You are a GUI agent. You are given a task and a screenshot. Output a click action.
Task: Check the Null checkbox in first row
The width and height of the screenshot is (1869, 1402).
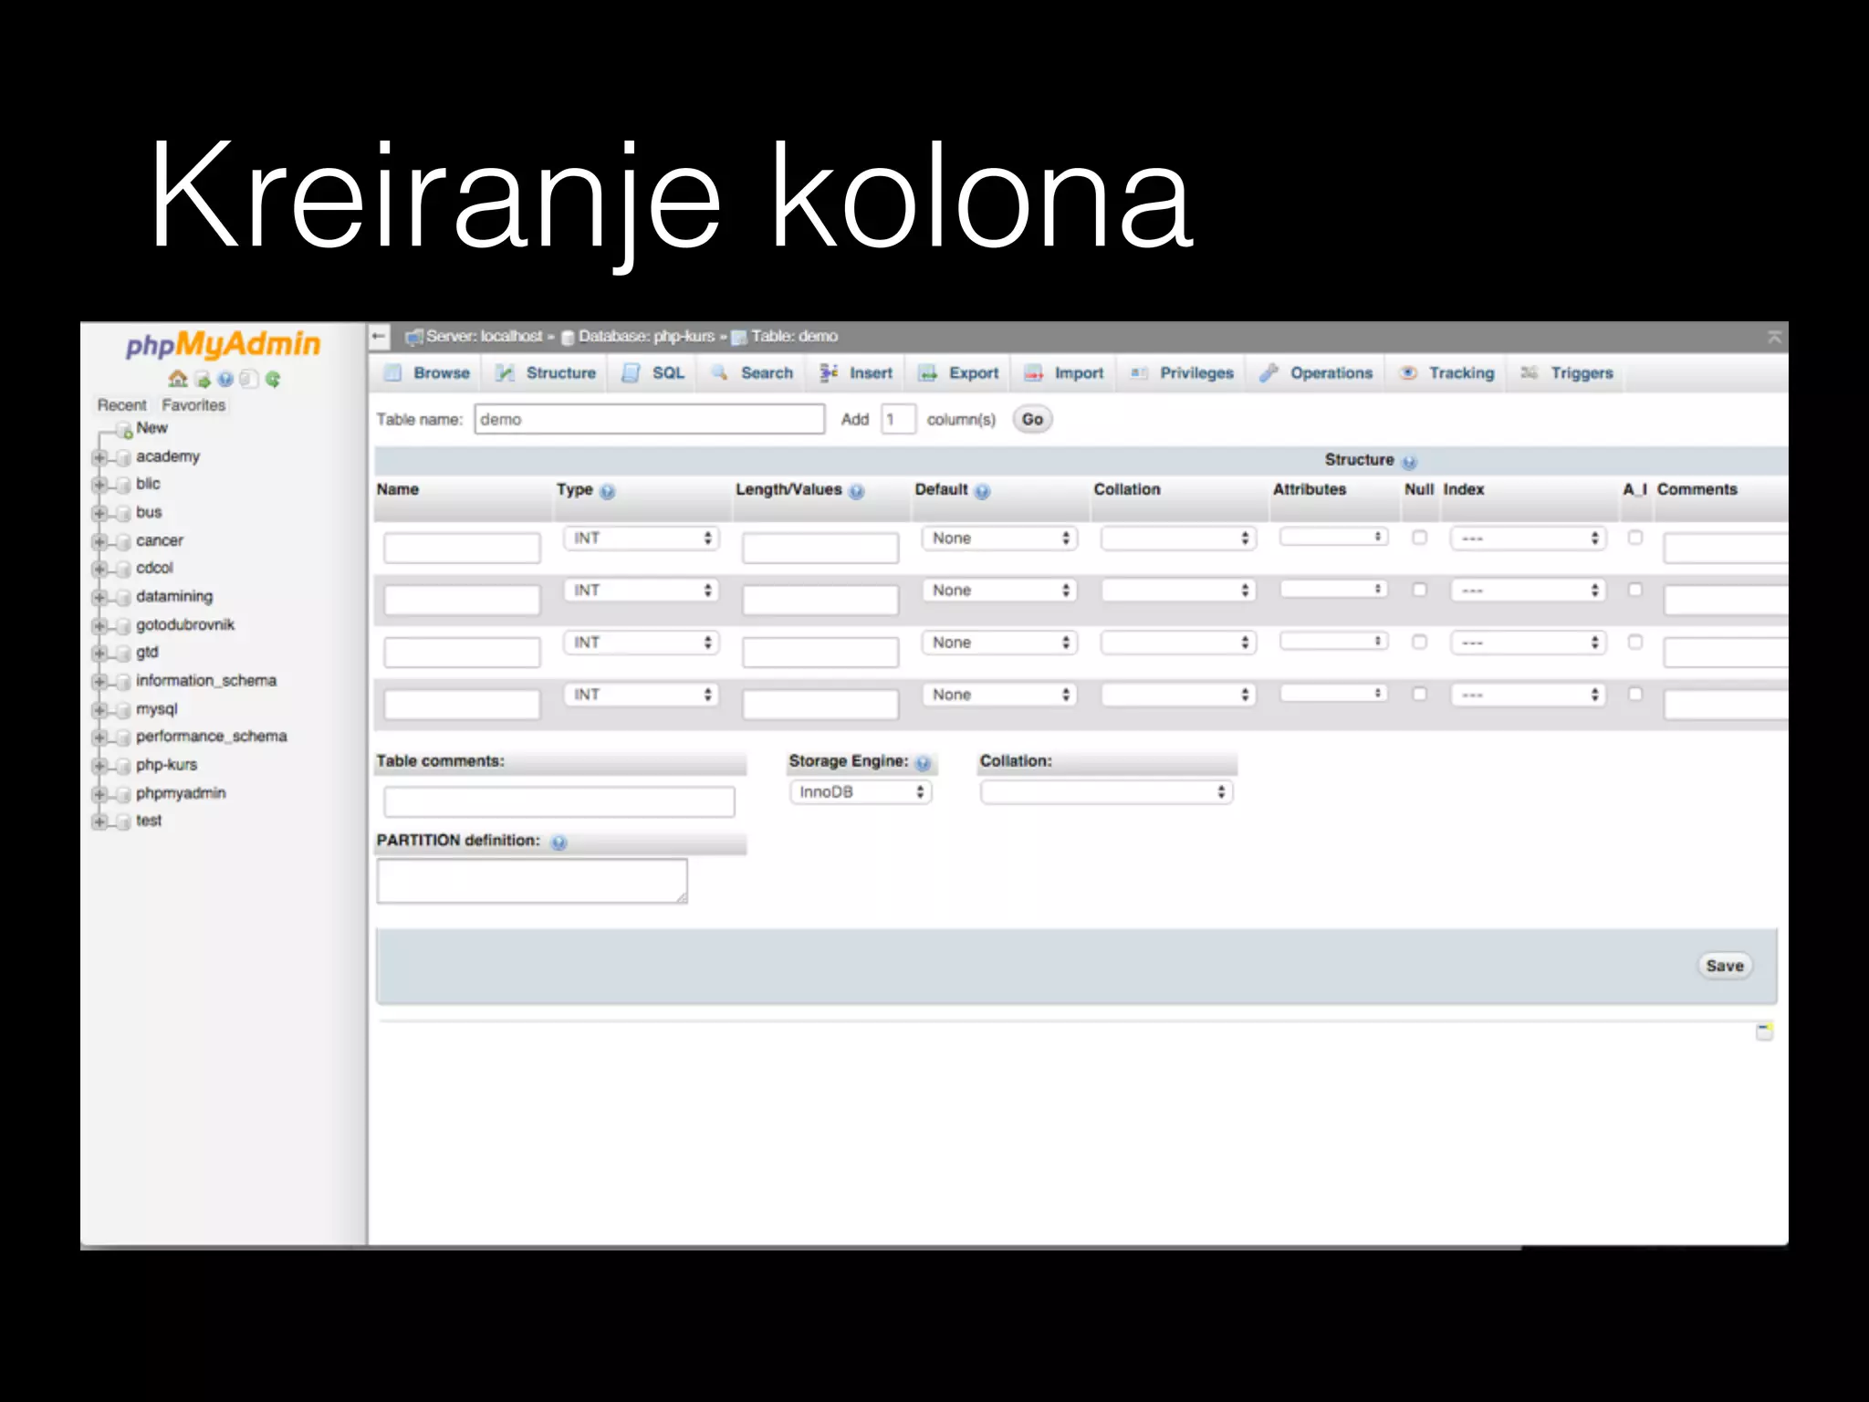(x=1419, y=538)
